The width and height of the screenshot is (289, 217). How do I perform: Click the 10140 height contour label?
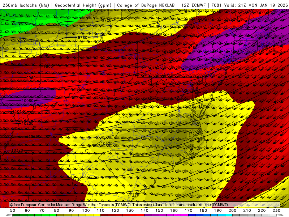pos(21,112)
